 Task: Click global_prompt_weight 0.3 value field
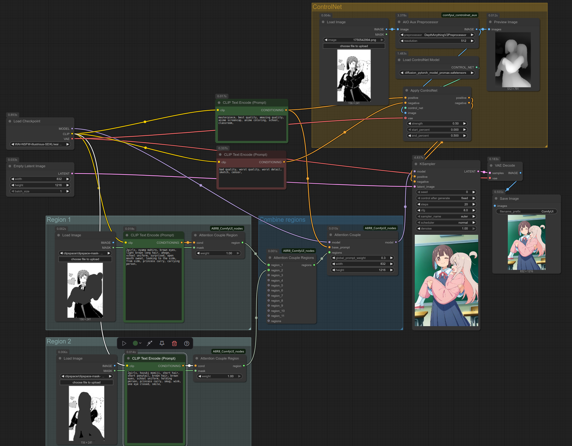(x=362, y=258)
